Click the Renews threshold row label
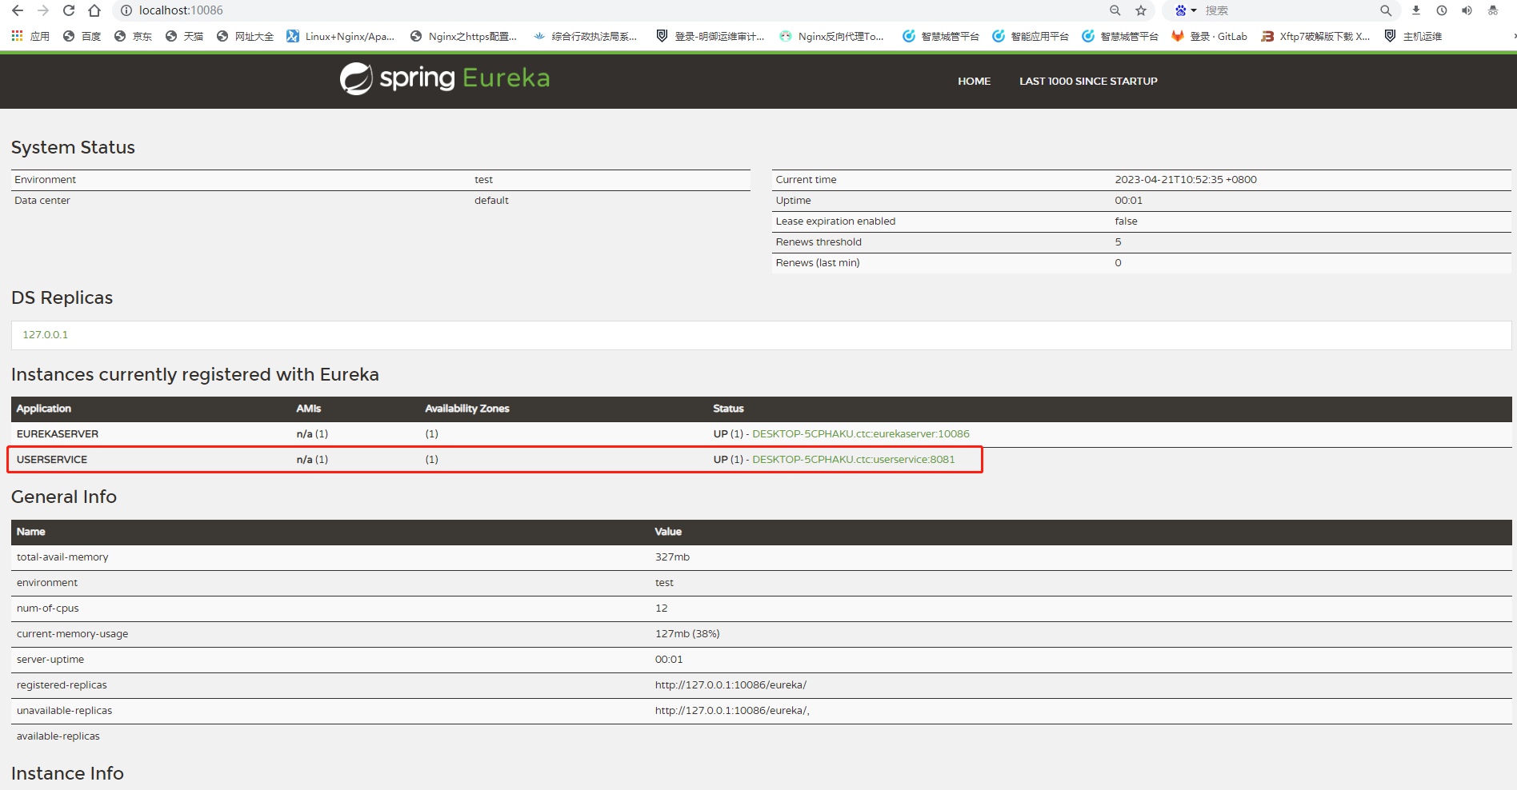 tap(819, 242)
